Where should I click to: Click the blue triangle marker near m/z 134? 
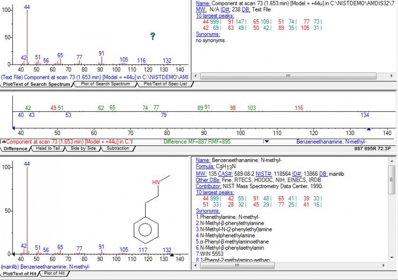click(369, 129)
